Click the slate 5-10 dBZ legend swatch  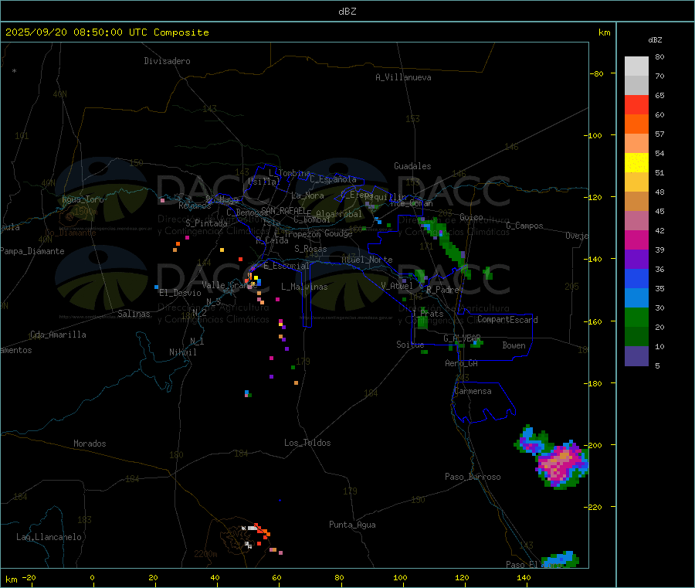(x=636, y=356)
